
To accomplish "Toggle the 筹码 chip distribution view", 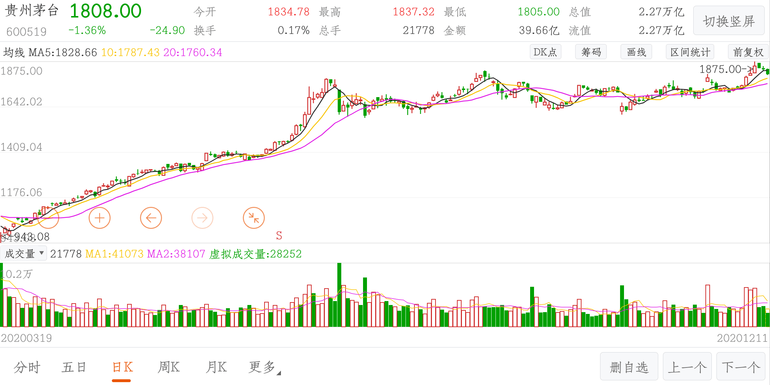I will tap(591, 52).
